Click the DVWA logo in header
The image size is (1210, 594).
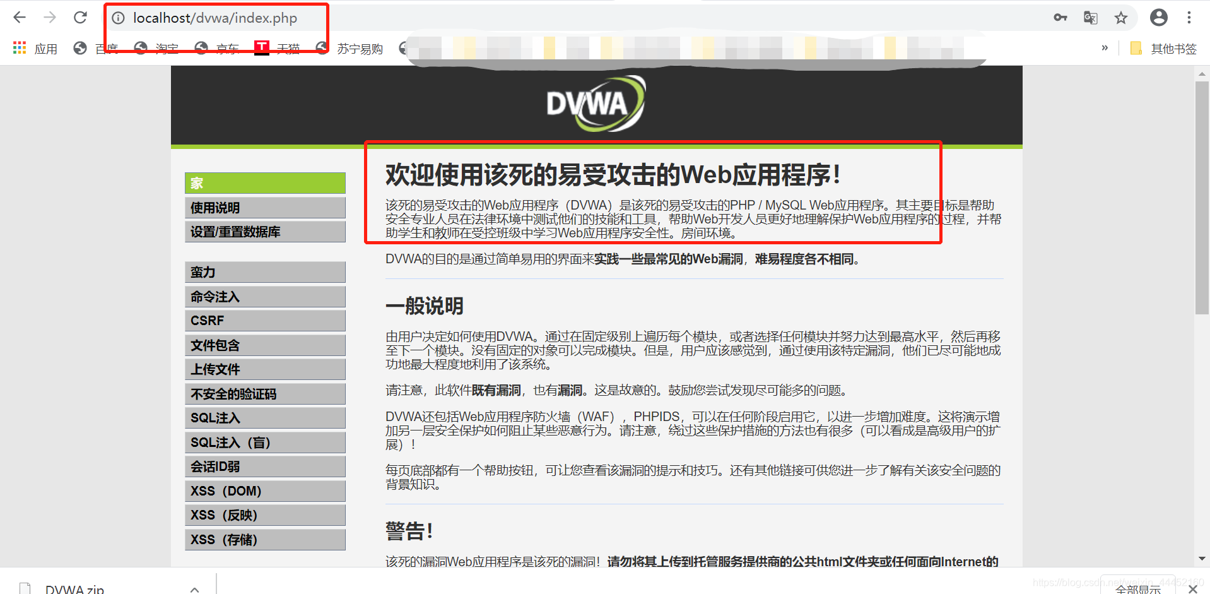click(x=596, y=104)
